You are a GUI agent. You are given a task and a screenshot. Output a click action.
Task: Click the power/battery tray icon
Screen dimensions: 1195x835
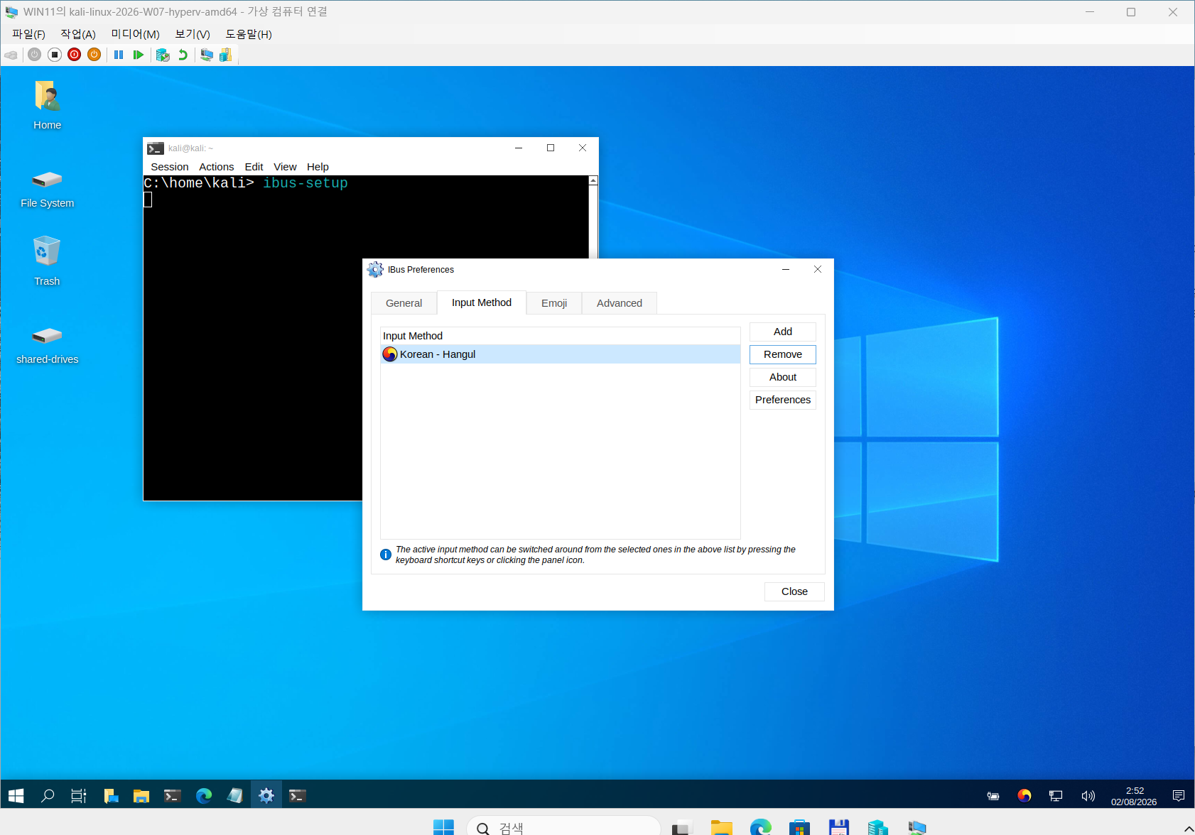tap(993, 796)
